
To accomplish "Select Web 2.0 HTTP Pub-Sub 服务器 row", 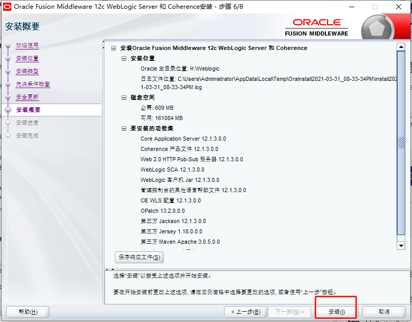I will tap(192, 159).
